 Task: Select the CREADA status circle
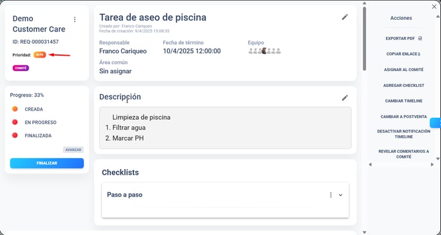coord(15,109)
